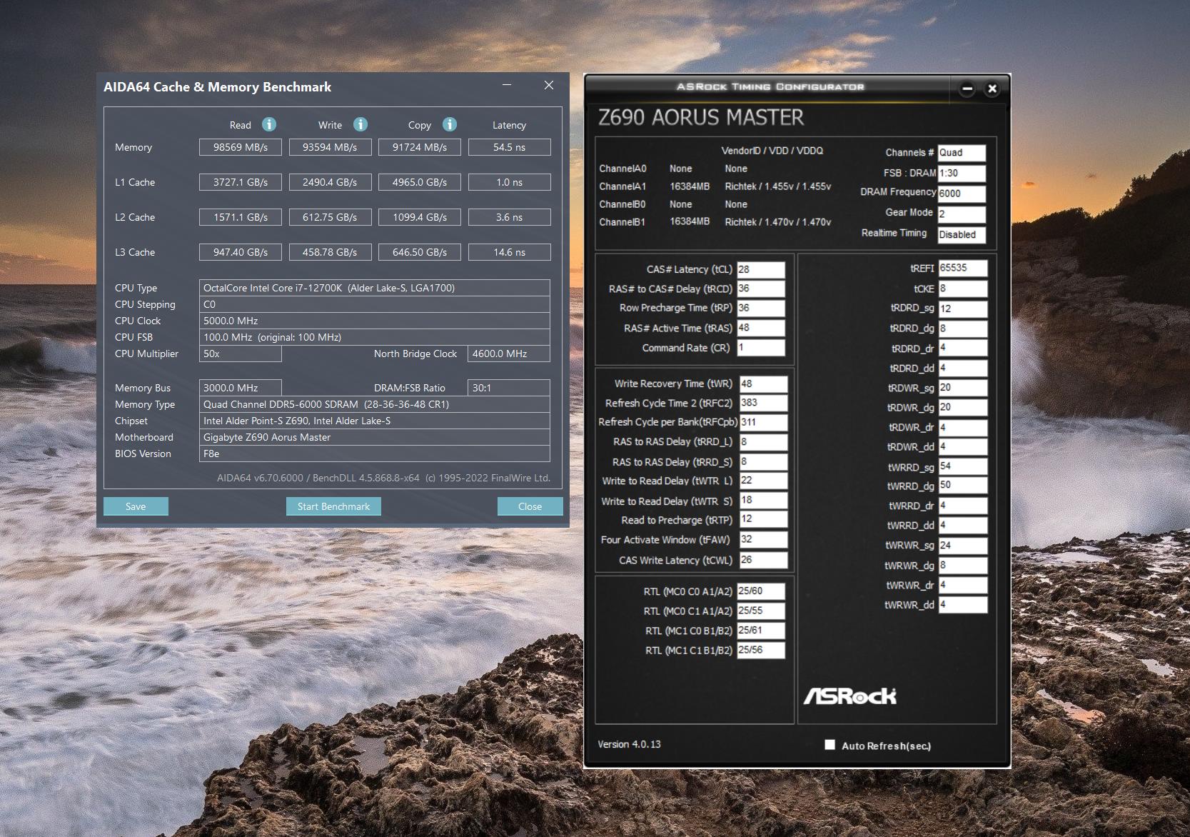Click the tWRWR_dg value field

click(962, 566)
